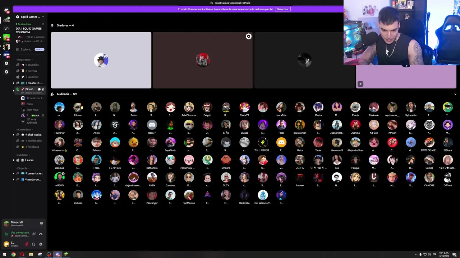The width and height of the screenshot is (460, 258).
Task: Open audience member THUNDER avatar
Action: [x=263, y=143]
